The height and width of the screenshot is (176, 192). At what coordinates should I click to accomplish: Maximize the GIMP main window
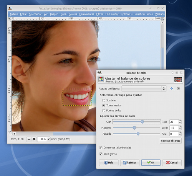159,8
